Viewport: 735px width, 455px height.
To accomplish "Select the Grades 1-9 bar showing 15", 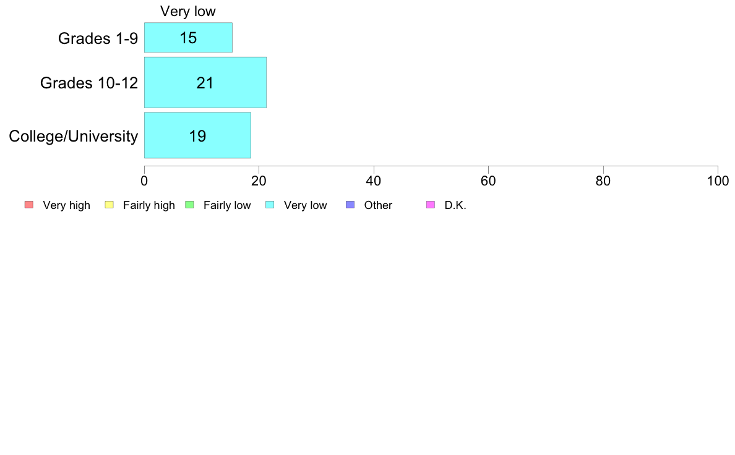I will pos(189,38).
